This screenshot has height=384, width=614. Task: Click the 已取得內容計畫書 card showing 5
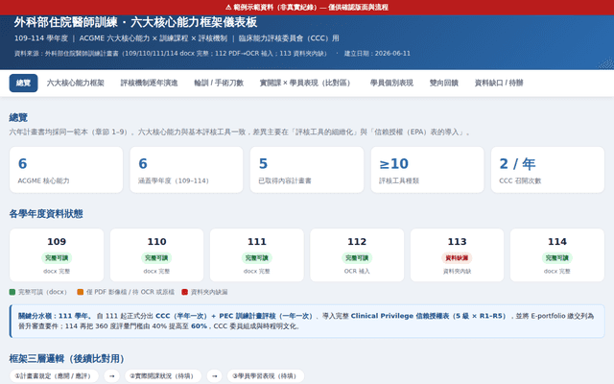307,170
